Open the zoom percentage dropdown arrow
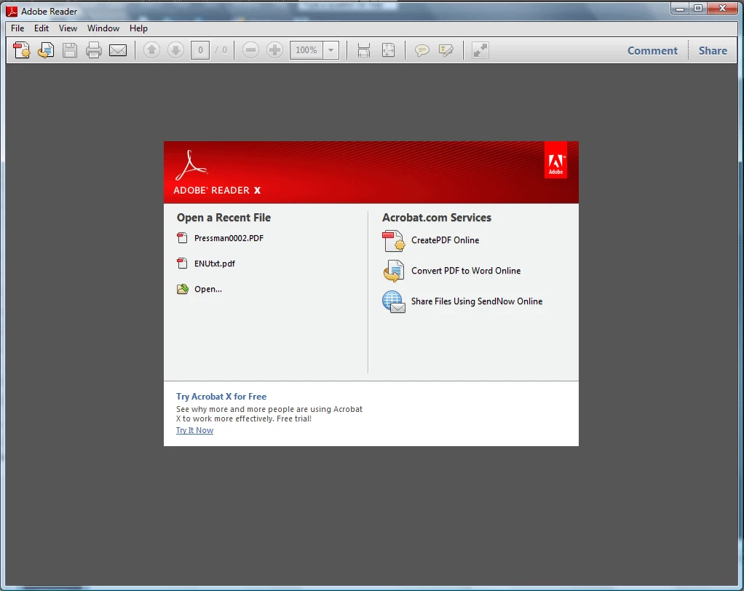Viewport: 744px width, 591px height. (331, 49)
